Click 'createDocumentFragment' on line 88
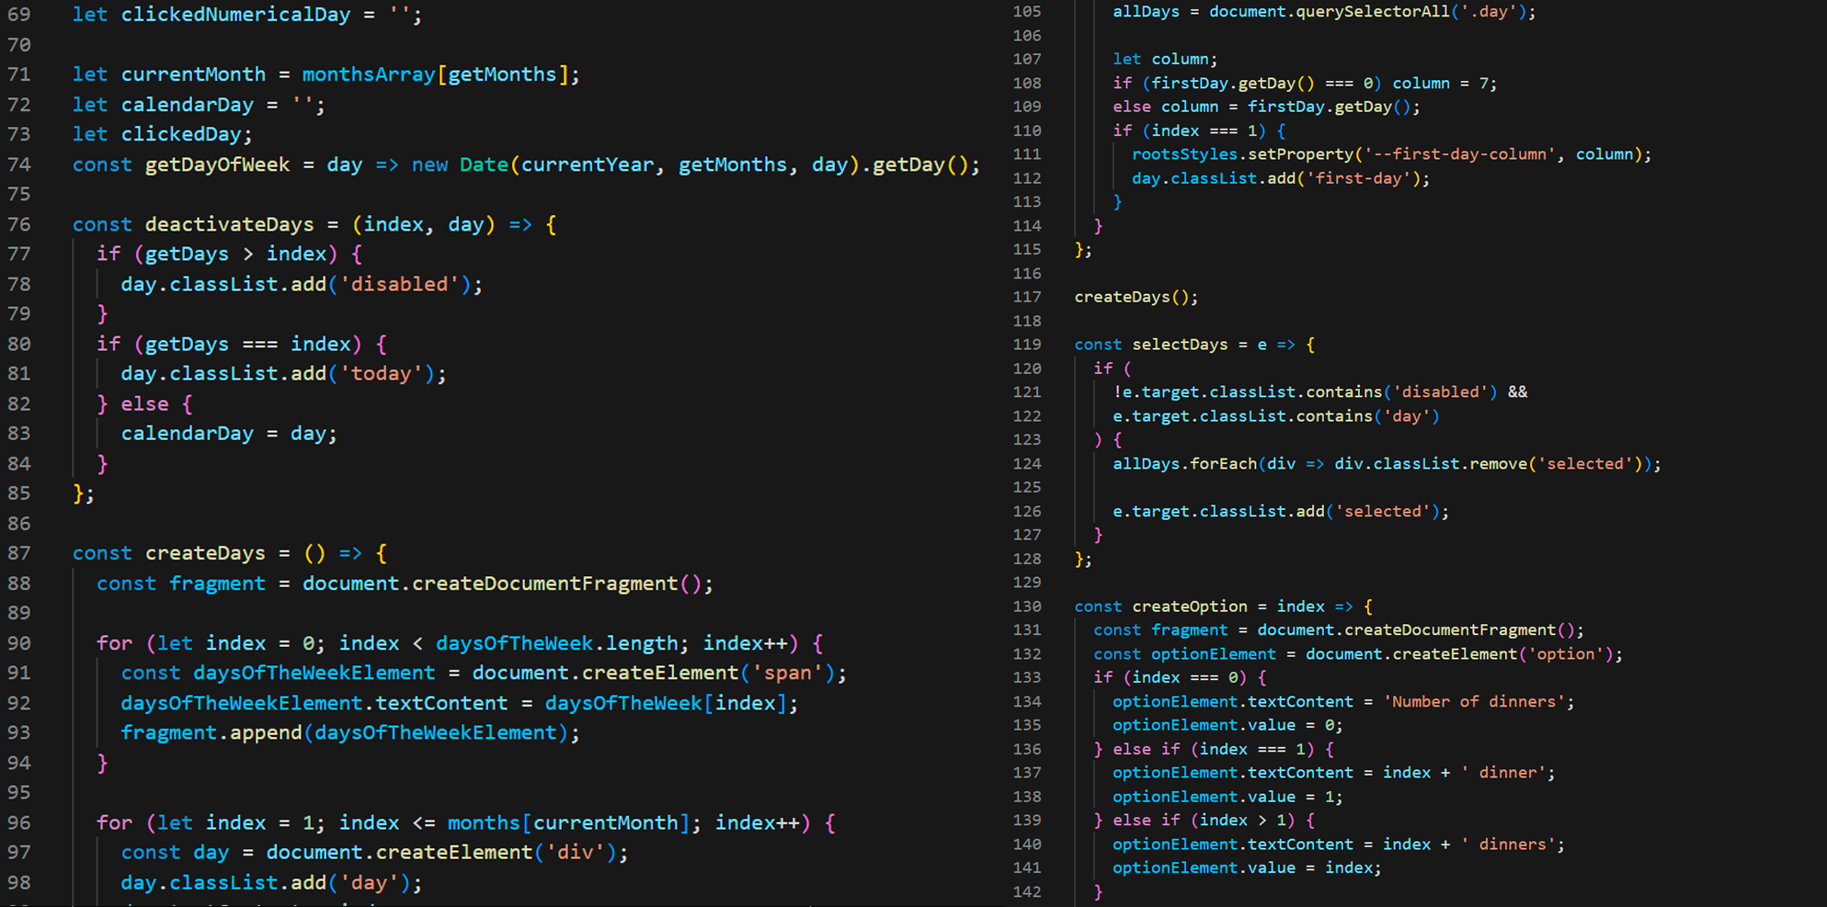The height and width of the screenshot is (907, 1827). coord(544,584)
